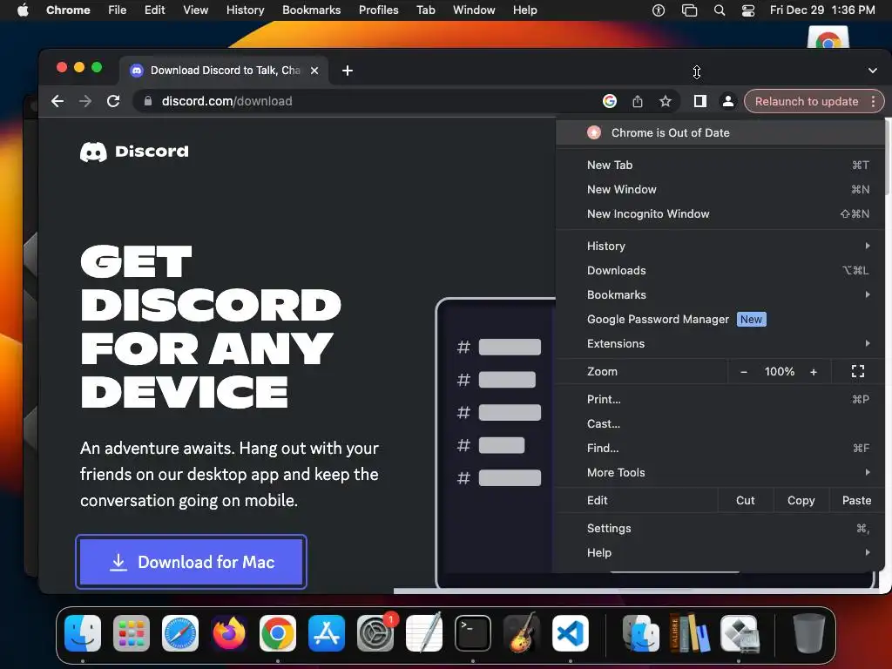Click Relaunch to update button

[x=806, y=101]
